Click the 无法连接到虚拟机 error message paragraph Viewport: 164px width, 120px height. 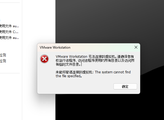tap(95, 61)
